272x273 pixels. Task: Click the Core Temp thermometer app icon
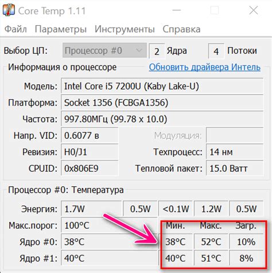[9, 10]
